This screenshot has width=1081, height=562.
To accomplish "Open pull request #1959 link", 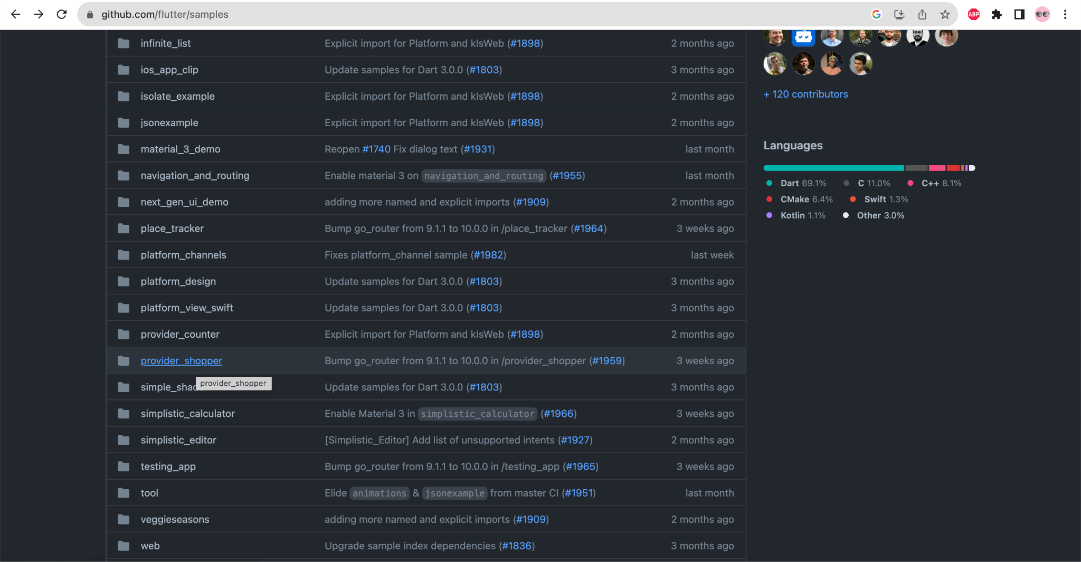I will pos(607,360).
